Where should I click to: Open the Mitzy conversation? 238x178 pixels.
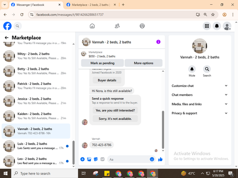click(36, 56)
